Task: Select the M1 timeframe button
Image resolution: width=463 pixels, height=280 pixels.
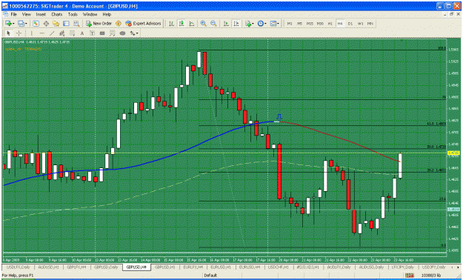Action: [x=290, y=24]
